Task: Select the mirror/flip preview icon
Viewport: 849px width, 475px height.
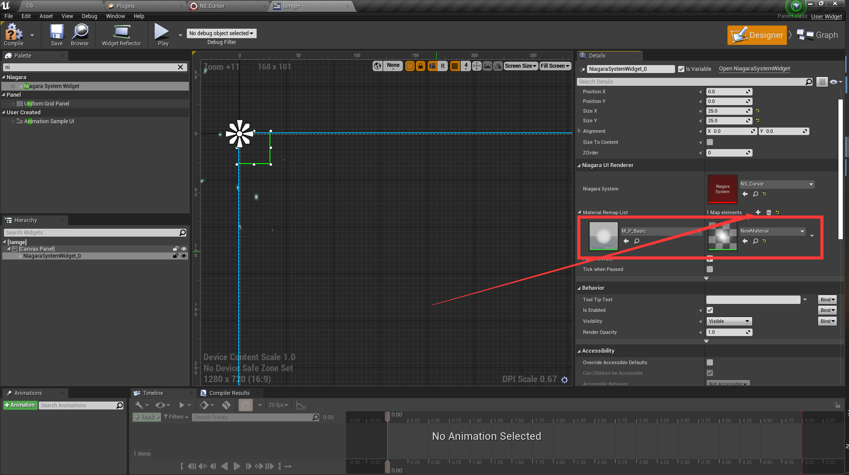Action: click(498, 66)
